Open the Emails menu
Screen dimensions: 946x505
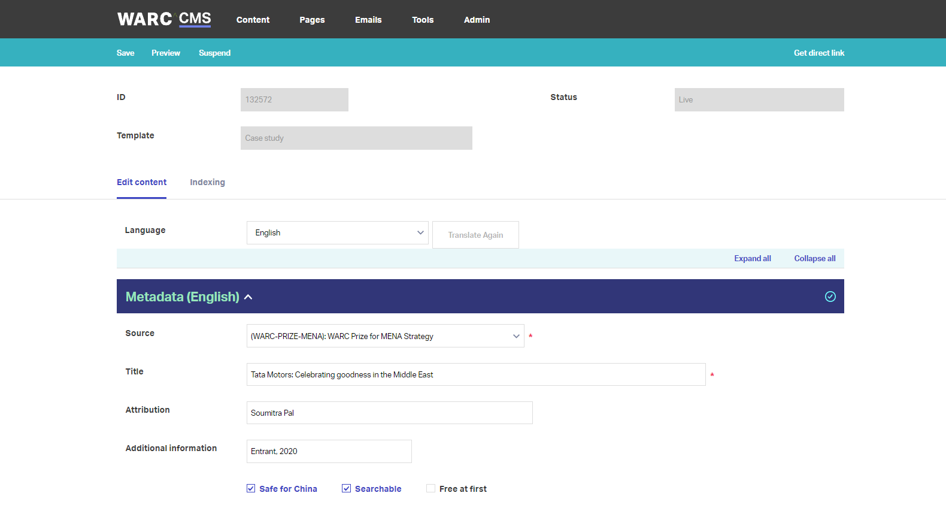tap(368, 20)
